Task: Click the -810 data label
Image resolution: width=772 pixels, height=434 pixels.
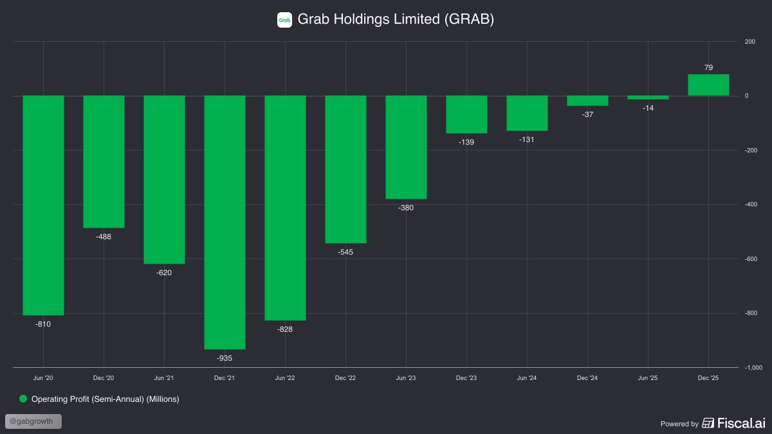Action: pos(43,324)
